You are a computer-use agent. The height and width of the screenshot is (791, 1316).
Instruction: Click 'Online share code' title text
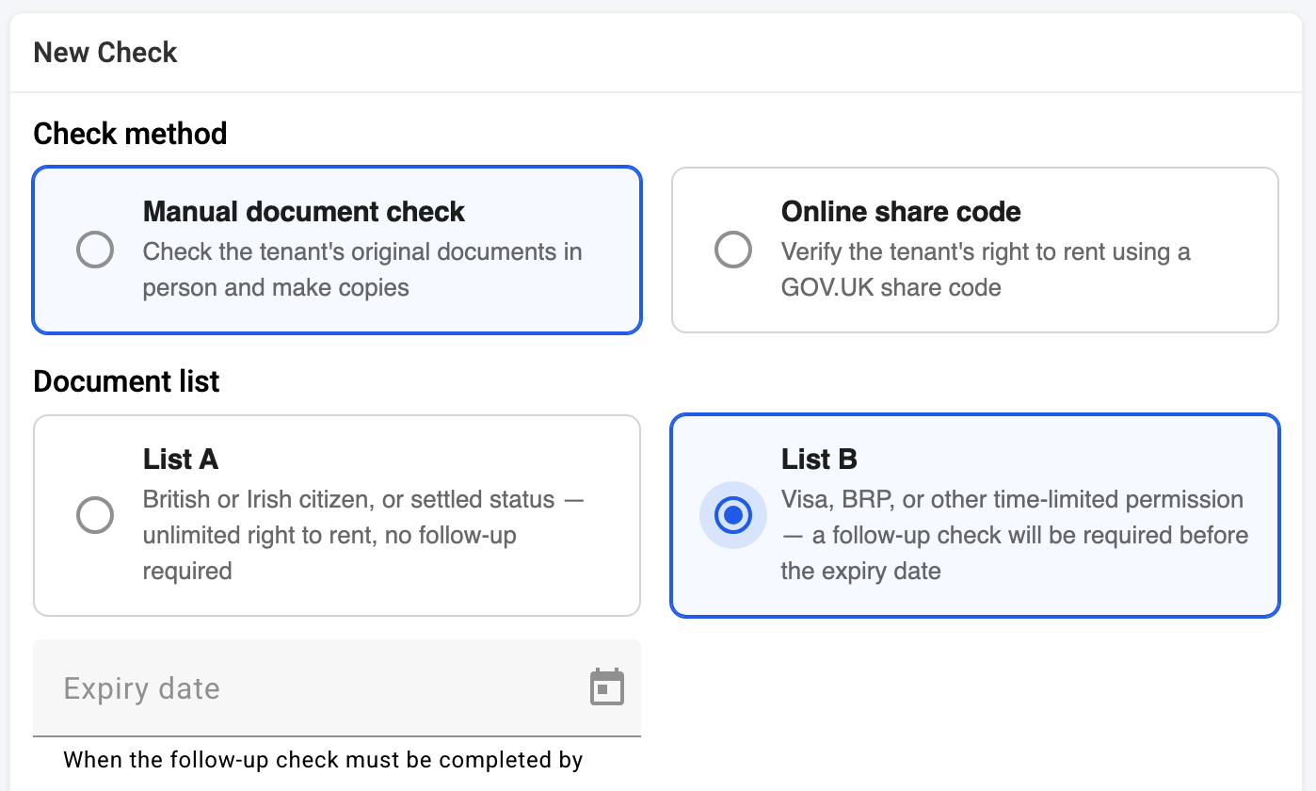[x=901, y=212]
